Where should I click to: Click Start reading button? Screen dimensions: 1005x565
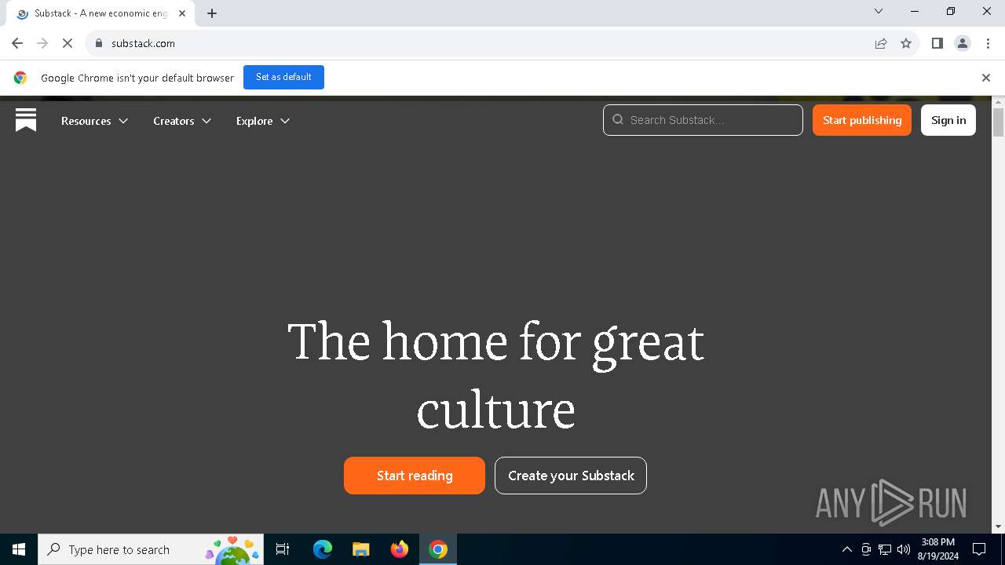pyautogui.click(x=415, y=476)
